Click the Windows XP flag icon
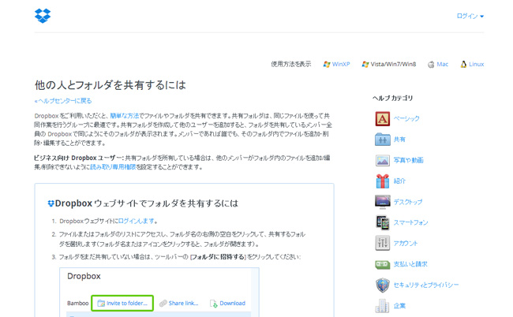This screenshot has height=317, width=513. [326, 65]
